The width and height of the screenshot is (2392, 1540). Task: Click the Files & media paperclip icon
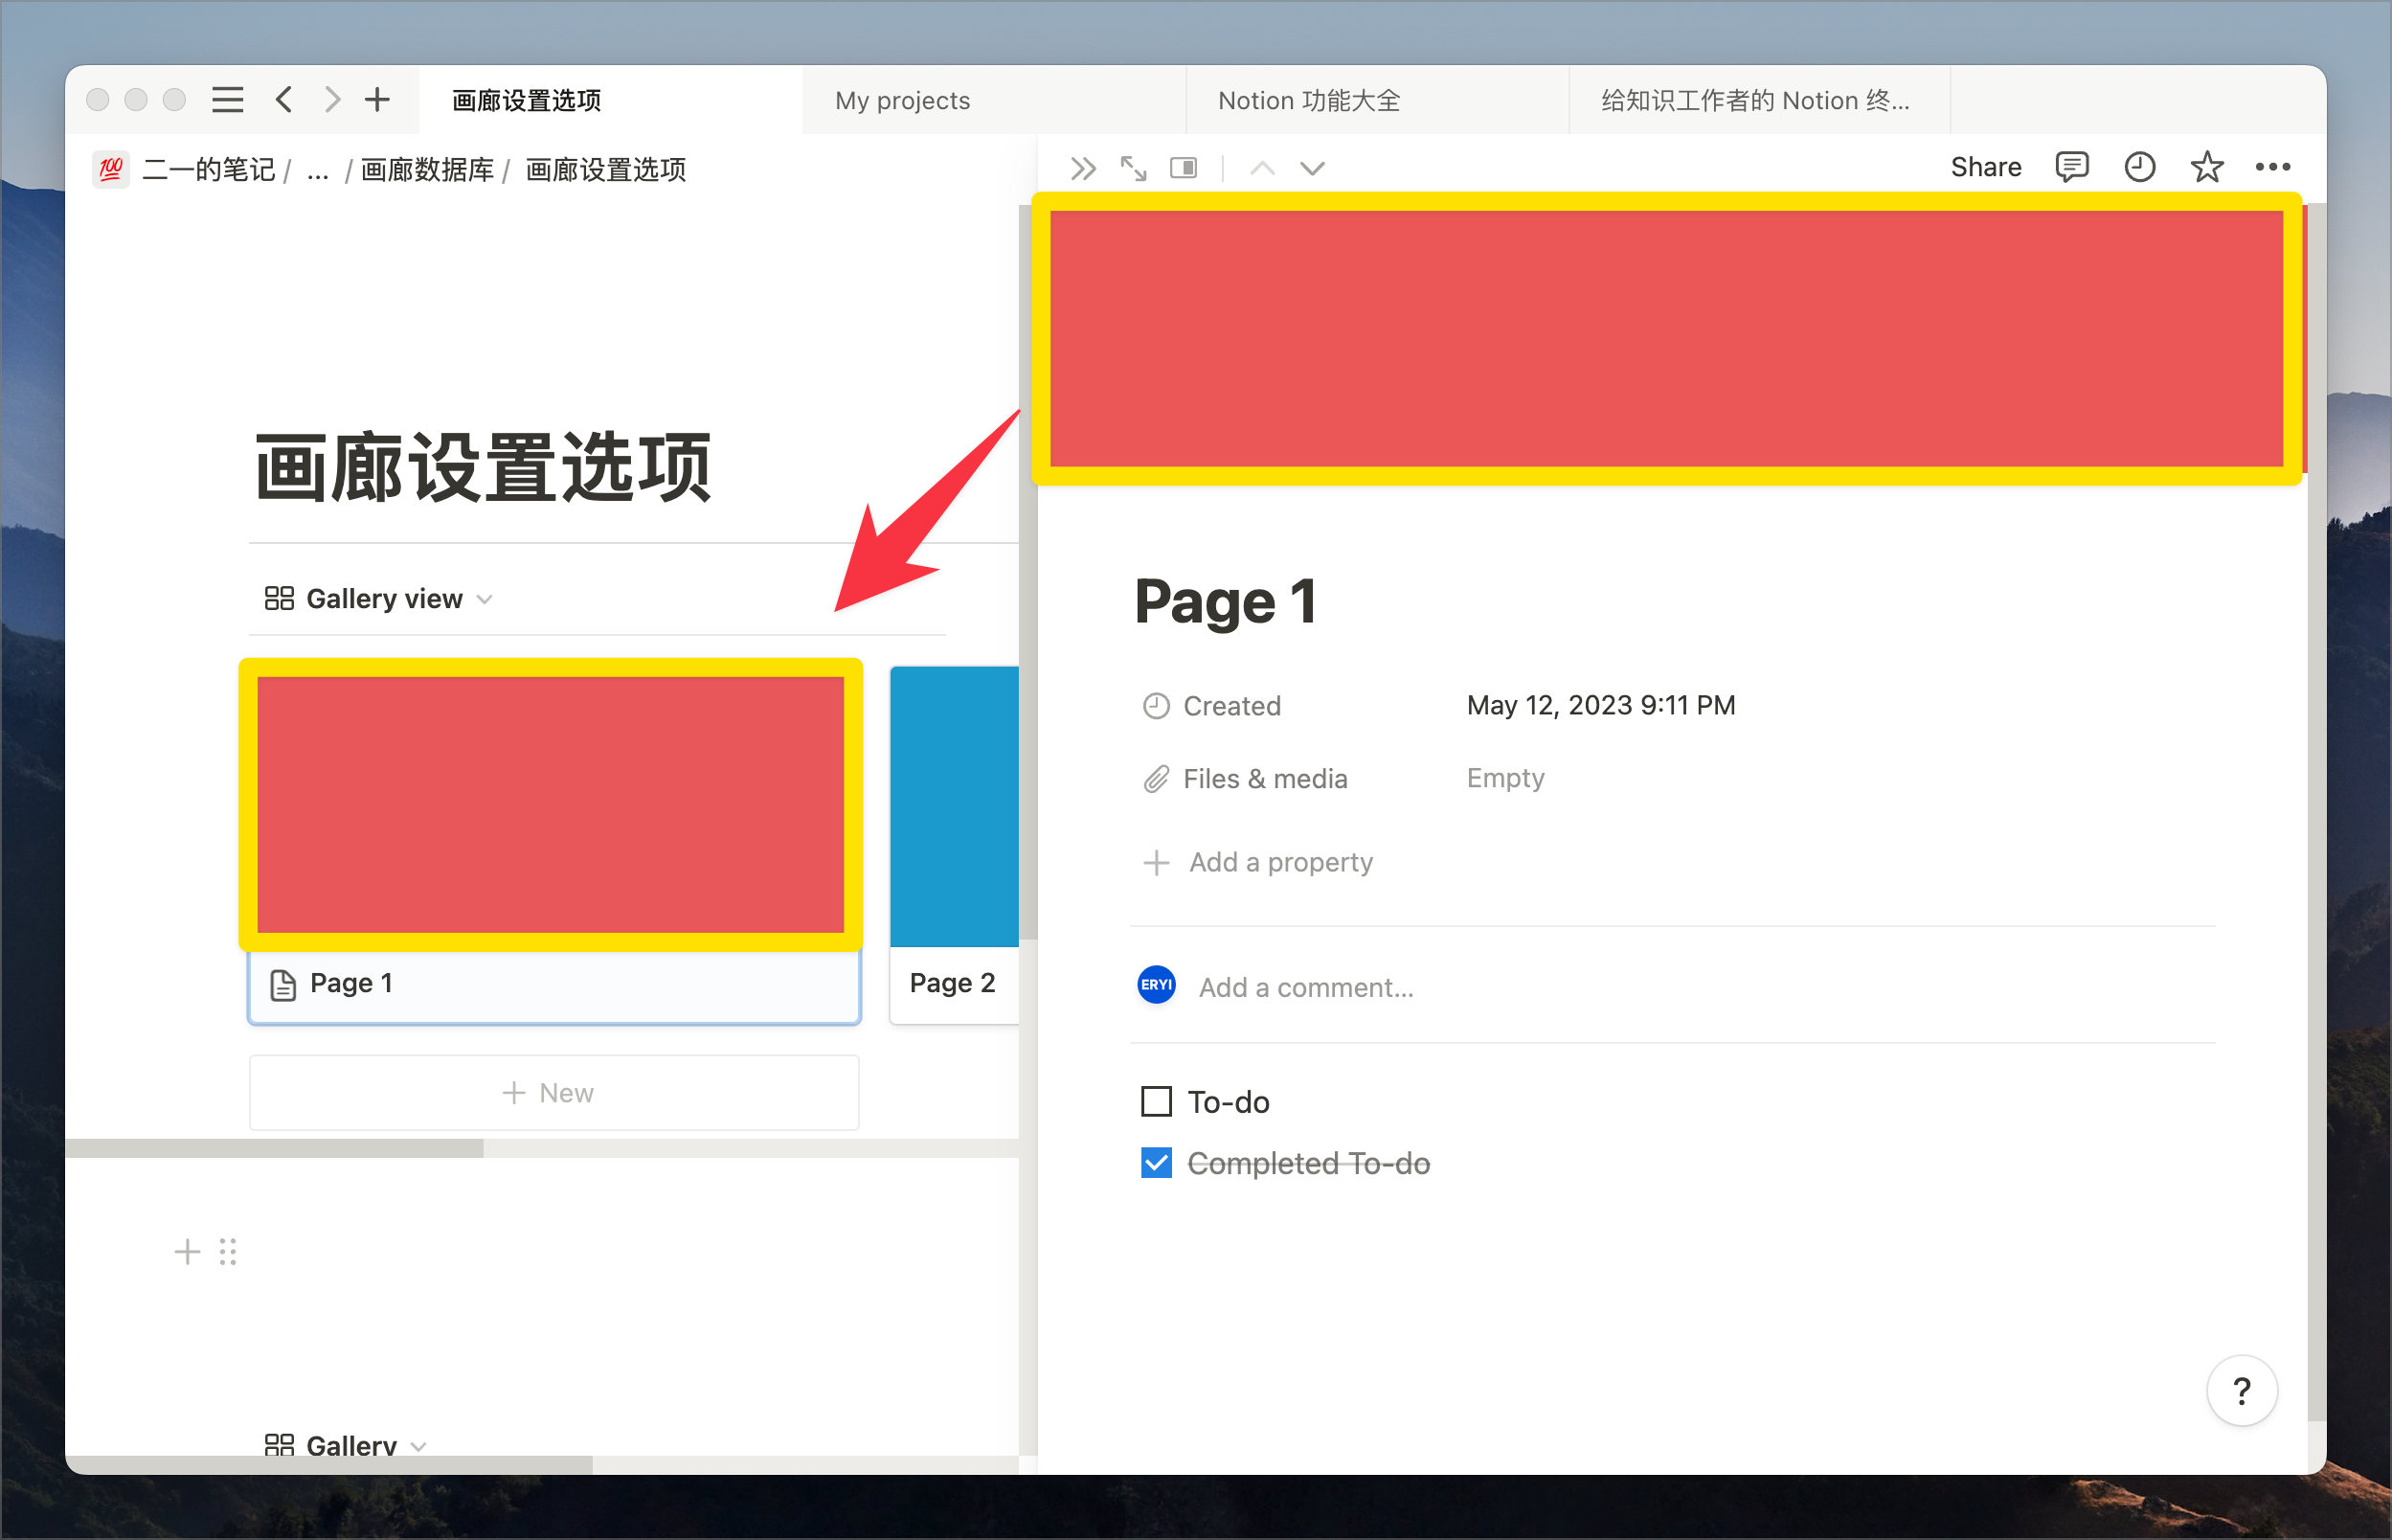click(1157, 779)
